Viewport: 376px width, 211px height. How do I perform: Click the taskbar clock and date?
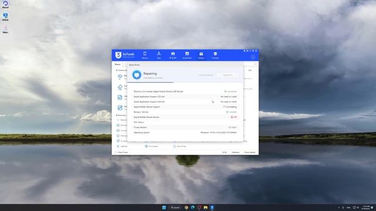pos(366,207)
